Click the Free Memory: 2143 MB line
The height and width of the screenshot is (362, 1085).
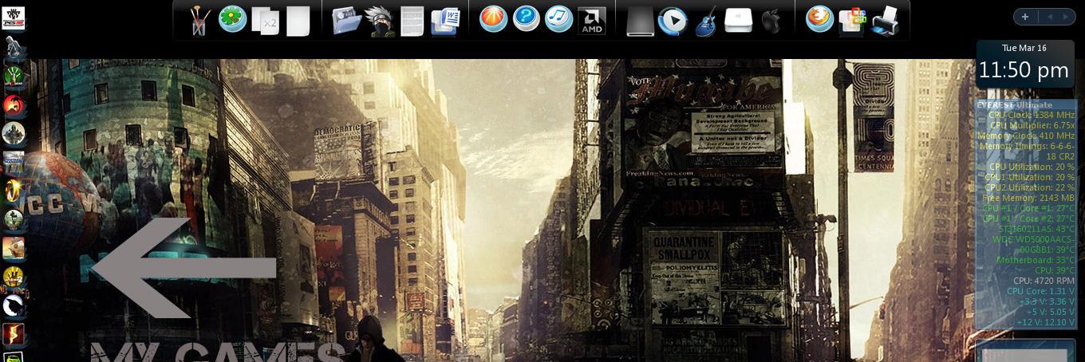tap(1028, 198)
